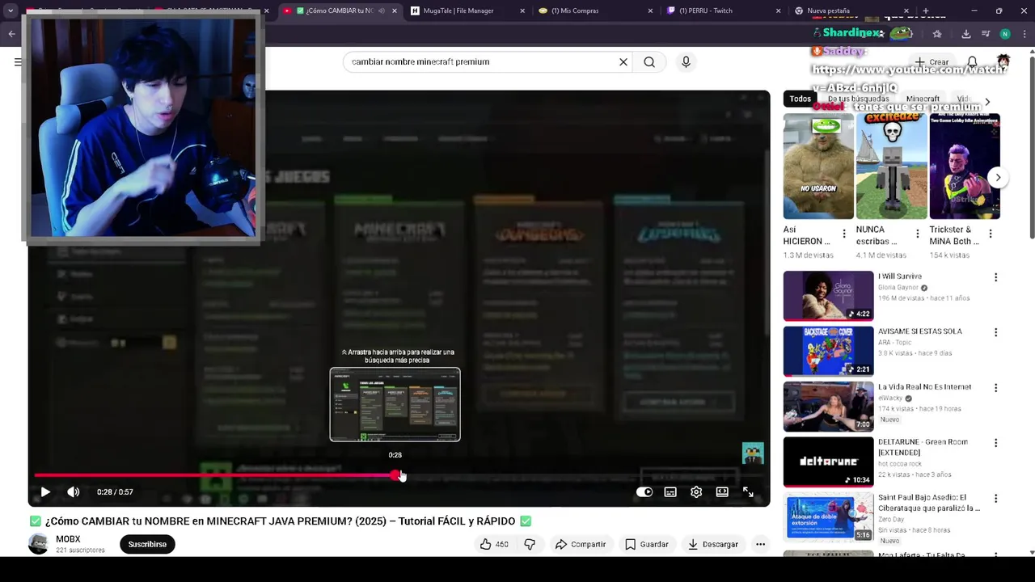Open the Chrome profile 'N' avatar
Viewport: 1035px width, 582px height.
1004,34
